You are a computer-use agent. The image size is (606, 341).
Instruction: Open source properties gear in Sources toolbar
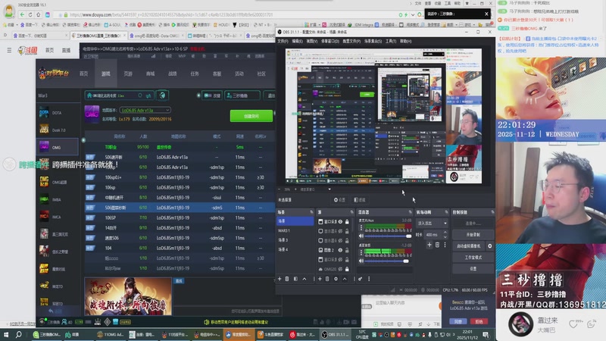coord(336,279)
